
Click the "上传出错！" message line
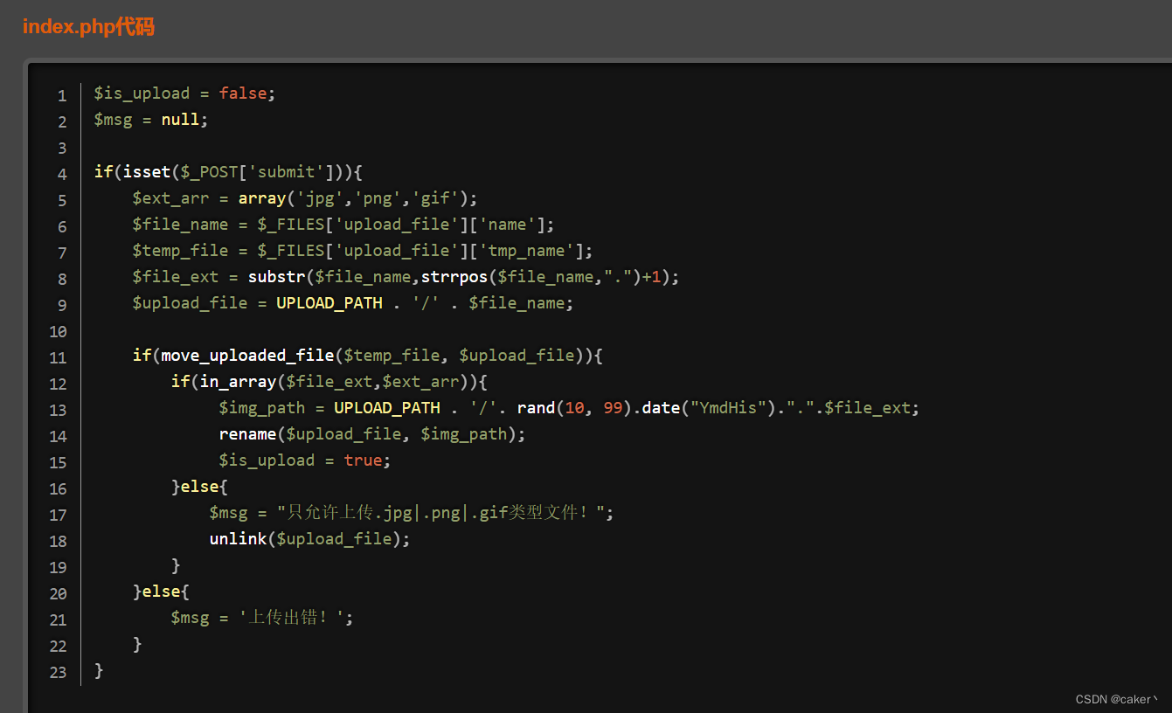[x=262, y=618]
